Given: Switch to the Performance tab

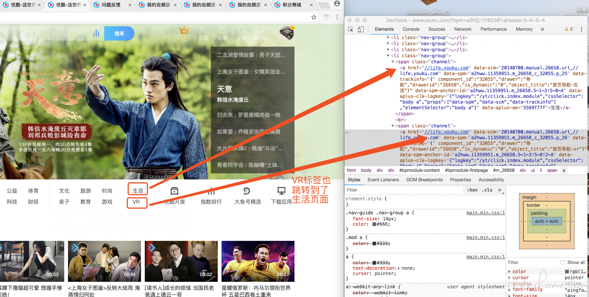Looking at the screenshot, I should click(493, 29).
